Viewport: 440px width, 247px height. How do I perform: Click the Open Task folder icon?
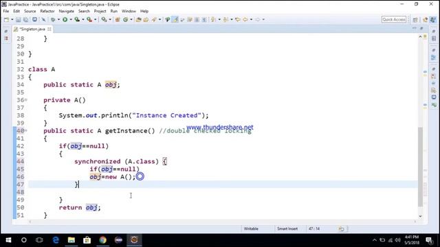146,19
